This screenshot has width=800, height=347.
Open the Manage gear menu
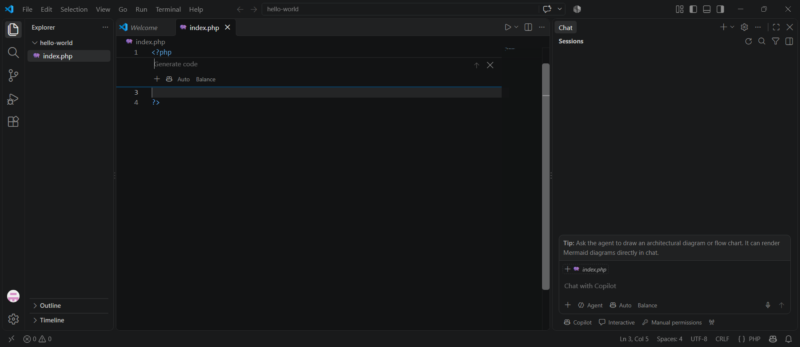pos(13,319)
